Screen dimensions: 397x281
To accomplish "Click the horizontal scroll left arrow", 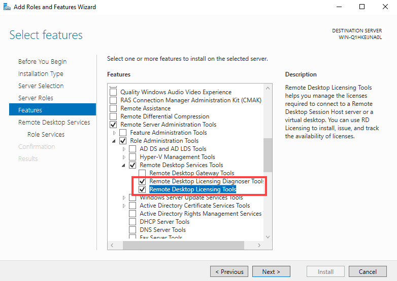I will [x=112, y=245].
